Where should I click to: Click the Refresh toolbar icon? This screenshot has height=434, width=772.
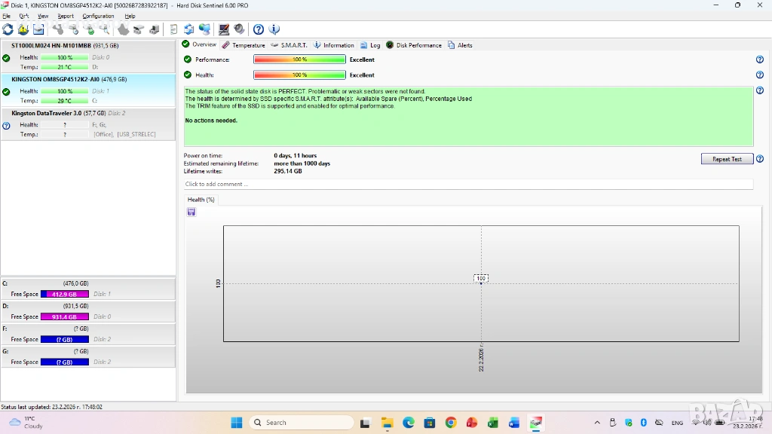click(x=8, y=29)
